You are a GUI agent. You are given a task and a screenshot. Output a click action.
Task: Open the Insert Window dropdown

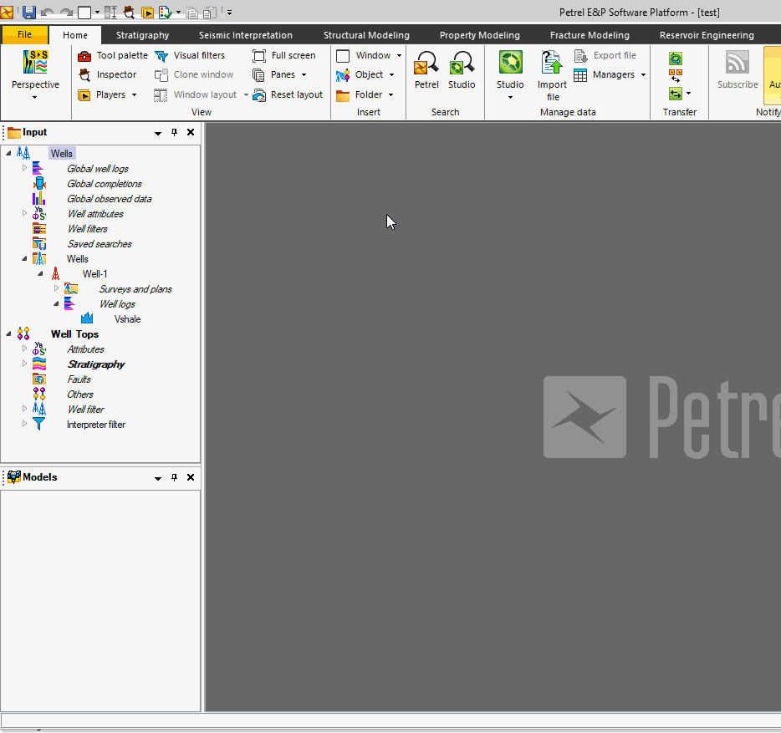pyautogui.click(x=369, y=55)
